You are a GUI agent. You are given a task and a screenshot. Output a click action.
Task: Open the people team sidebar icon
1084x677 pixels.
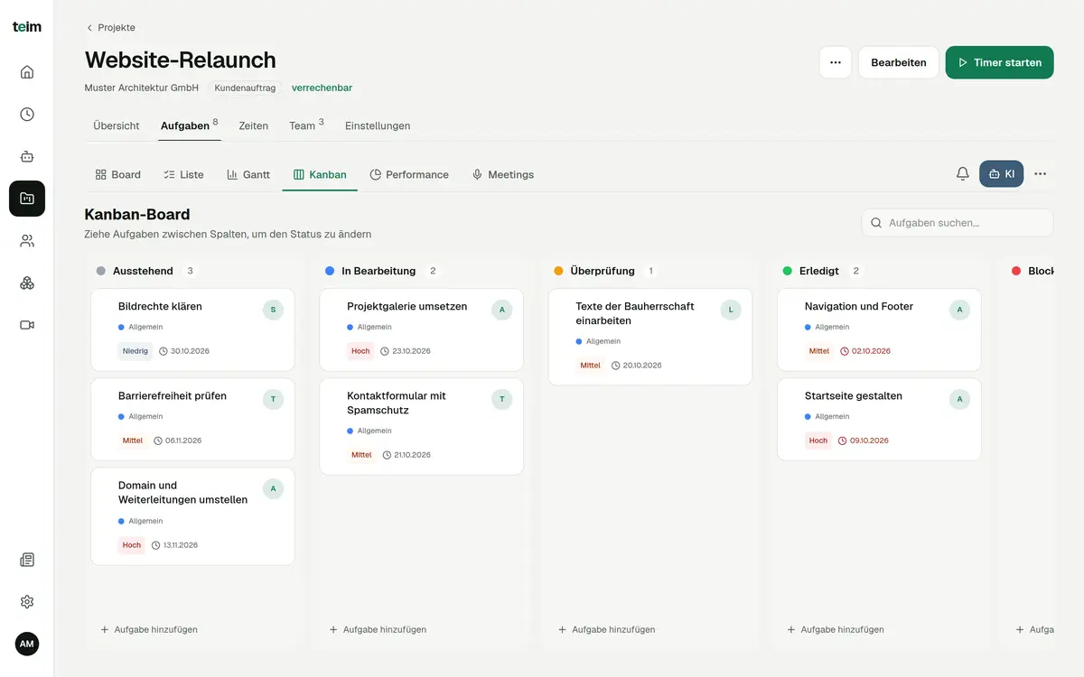coord(27,241)
